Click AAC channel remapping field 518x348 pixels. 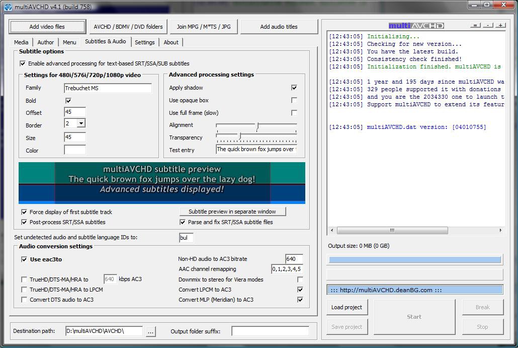pos(287,269)
